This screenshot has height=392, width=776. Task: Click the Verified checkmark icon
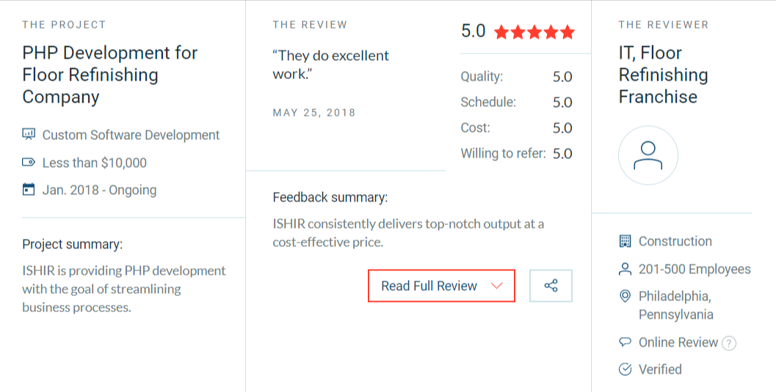coord(625,369)
